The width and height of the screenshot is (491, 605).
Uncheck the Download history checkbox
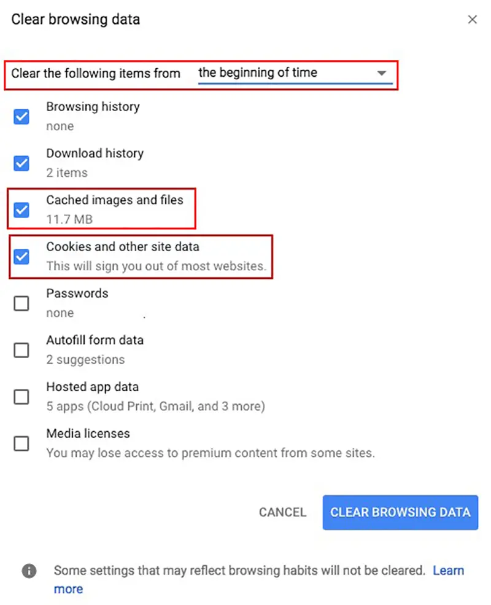click(x=21, y=163)
